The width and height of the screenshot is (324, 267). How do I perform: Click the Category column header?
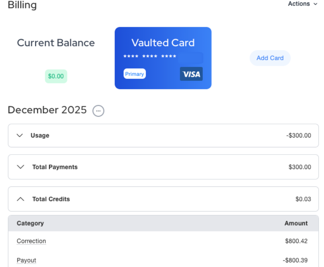pyautogui.click(x=30, y=223)
